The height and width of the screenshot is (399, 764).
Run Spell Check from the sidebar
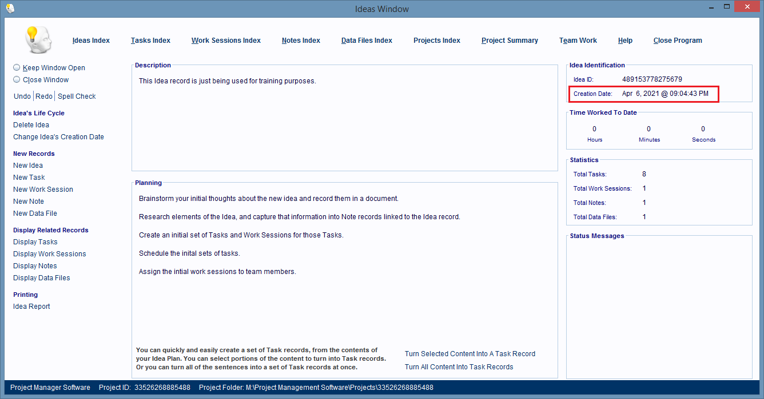click(77, 96)
